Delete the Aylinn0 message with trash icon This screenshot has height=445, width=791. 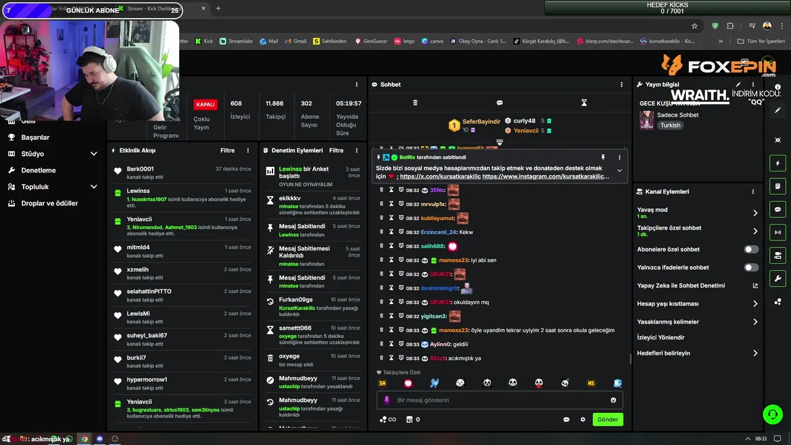(x=381, y=344)
